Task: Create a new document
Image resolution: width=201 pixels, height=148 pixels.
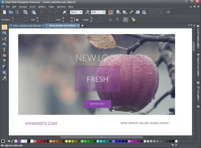Action: click(4, 12)
